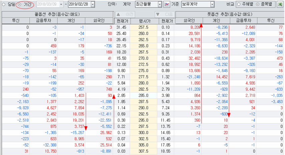Click call 금융투자 value 10,750

pyautogui.click(x=50, y=151)
